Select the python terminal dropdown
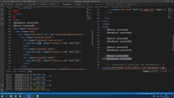This screenshot has width=174, height=98. pos(150,71)
